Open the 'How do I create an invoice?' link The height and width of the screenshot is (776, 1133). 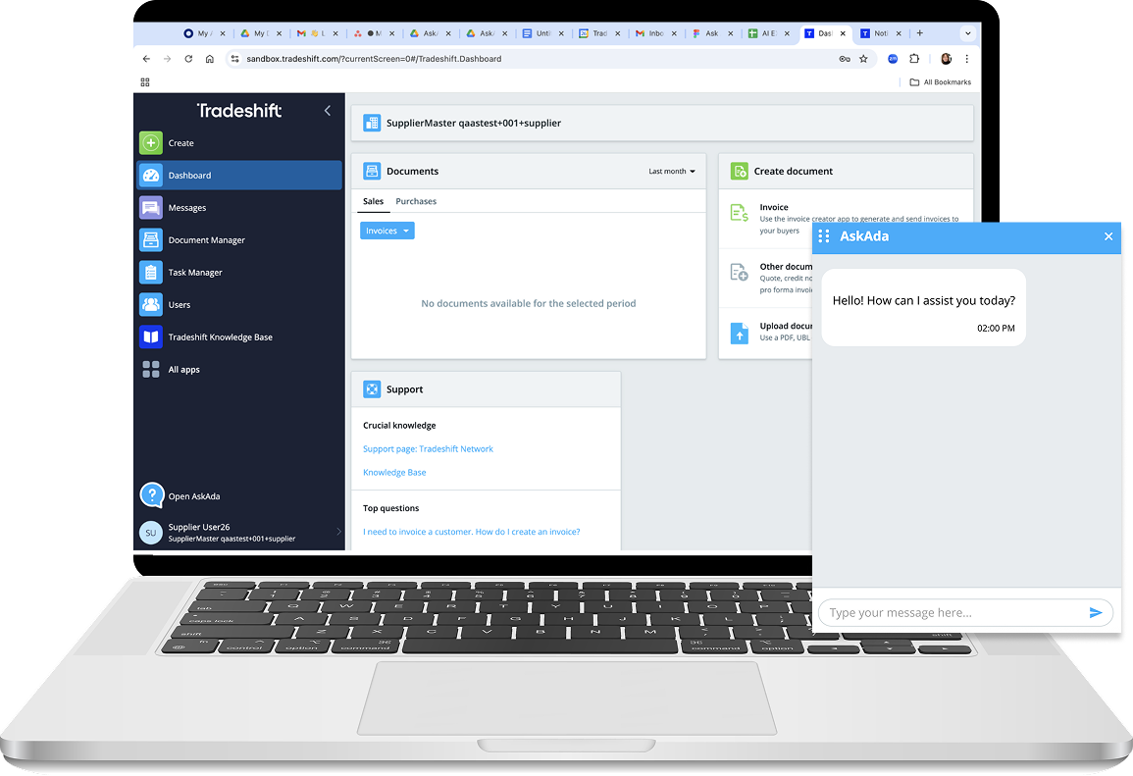click(x=471, y=532)
